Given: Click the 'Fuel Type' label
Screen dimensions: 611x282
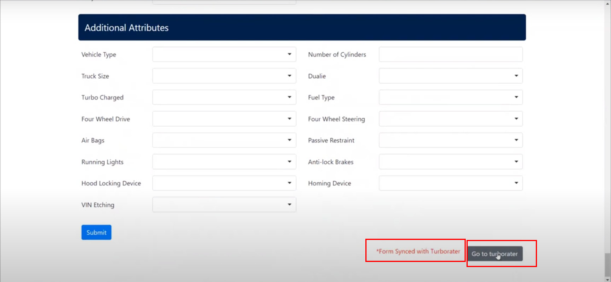Looking at the screenshot, I should point(321,98).
